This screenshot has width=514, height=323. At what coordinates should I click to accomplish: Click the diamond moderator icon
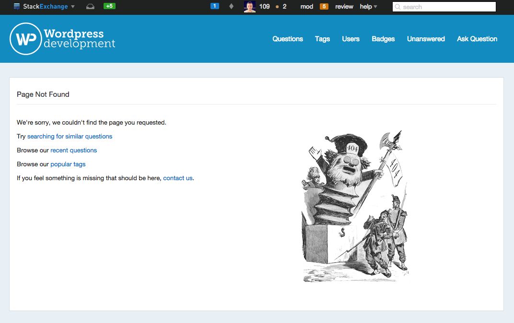(231, 6)
